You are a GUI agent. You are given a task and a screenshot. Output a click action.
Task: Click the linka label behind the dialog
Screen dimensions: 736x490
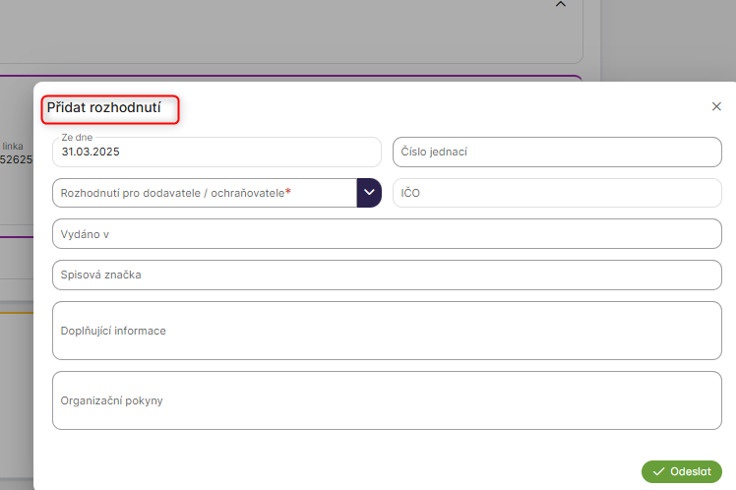[x=13, y=146]
